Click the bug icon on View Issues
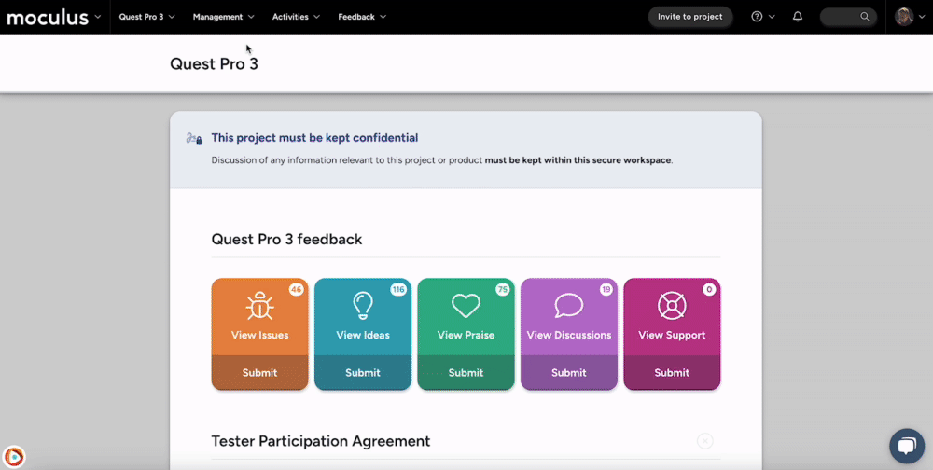Image resolution: width=933 pixels, height=470 pixels. pyautogui.click(x=259, y=306)
